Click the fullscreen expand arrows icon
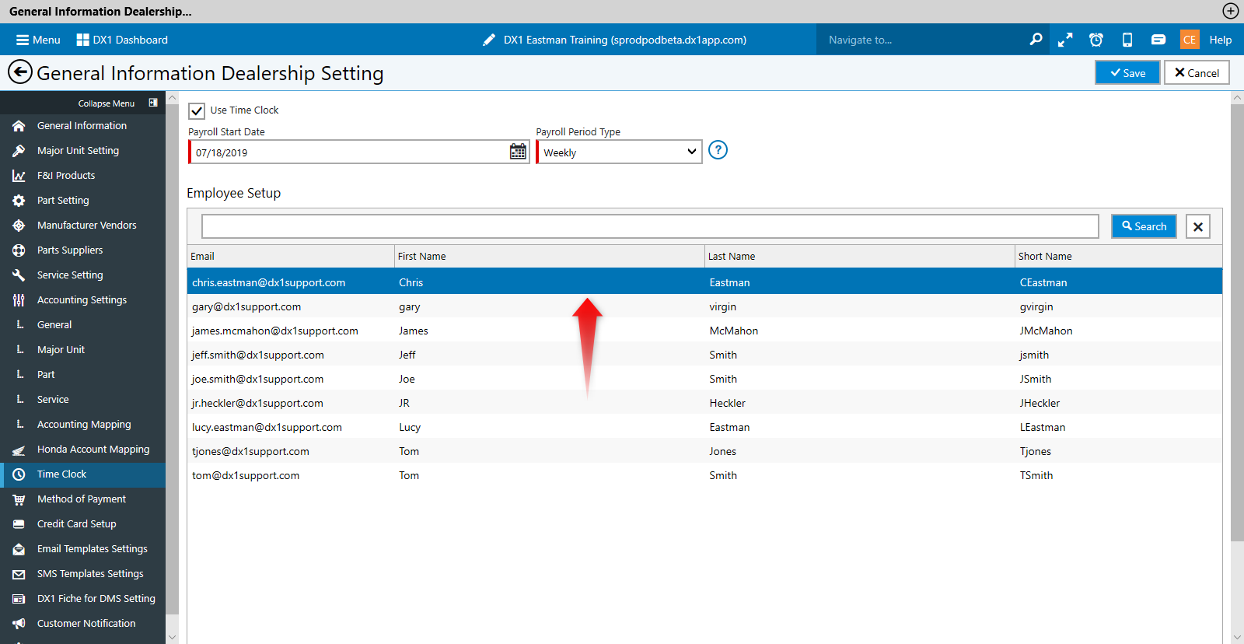Image resolution: width=1244 pixels, height=644 pixels. pos(1065,40)
